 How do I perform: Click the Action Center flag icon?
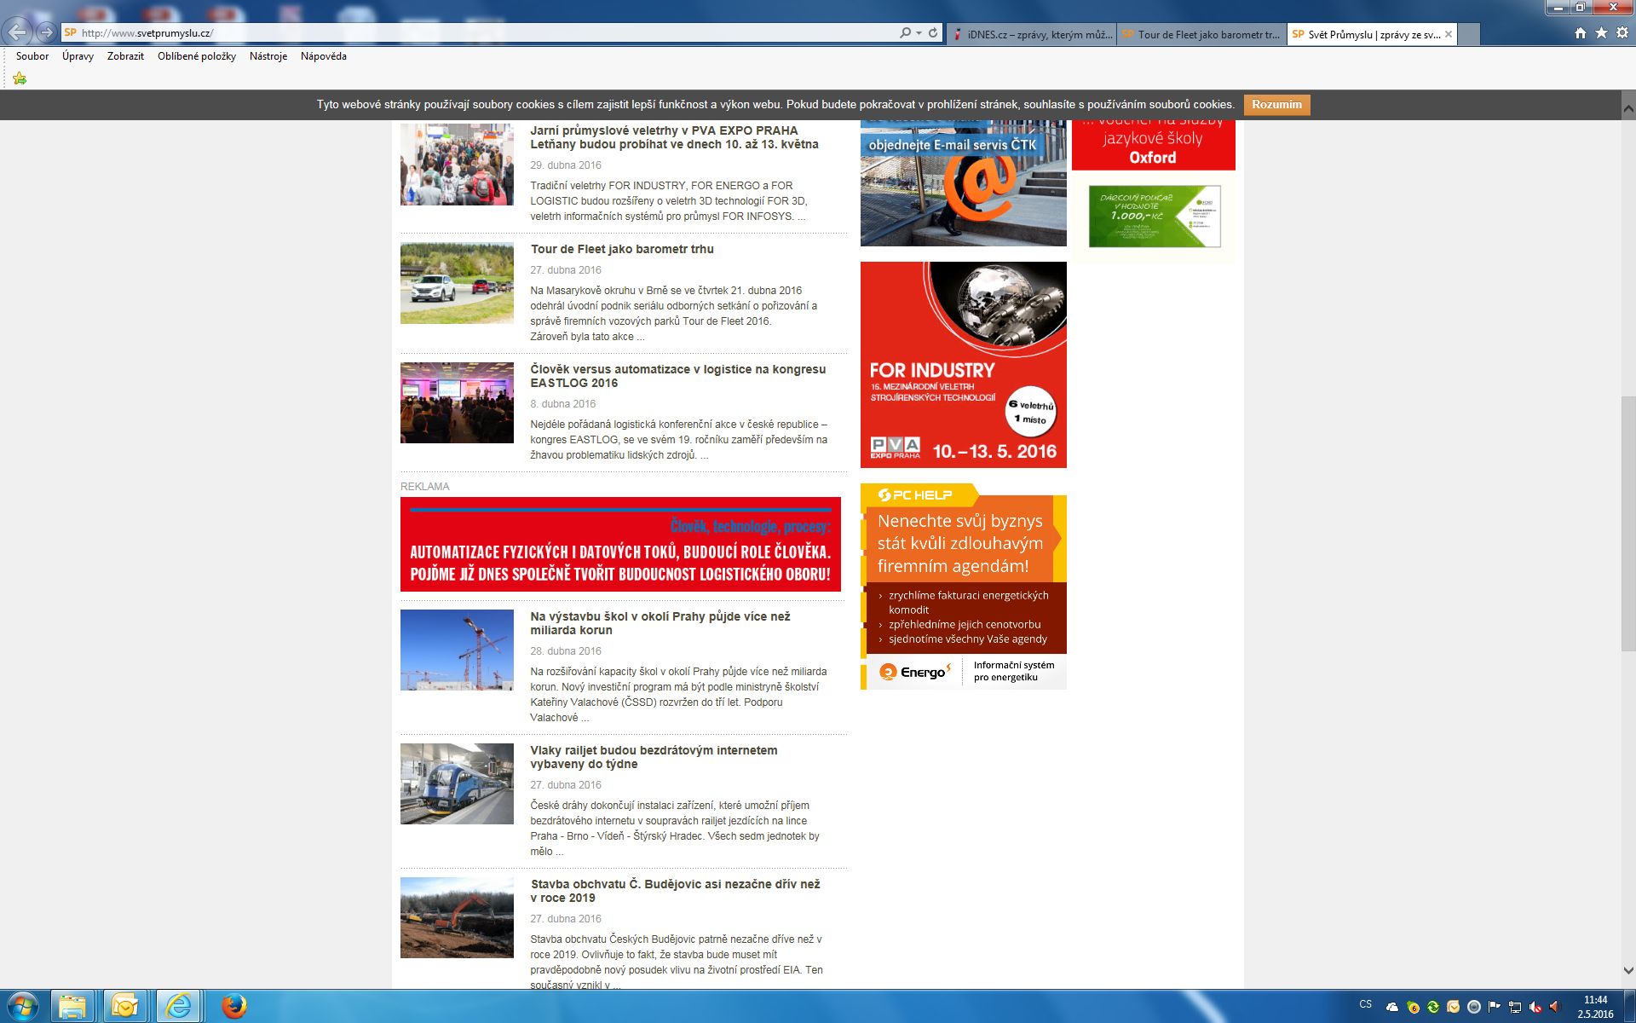click(1495, 1007)
